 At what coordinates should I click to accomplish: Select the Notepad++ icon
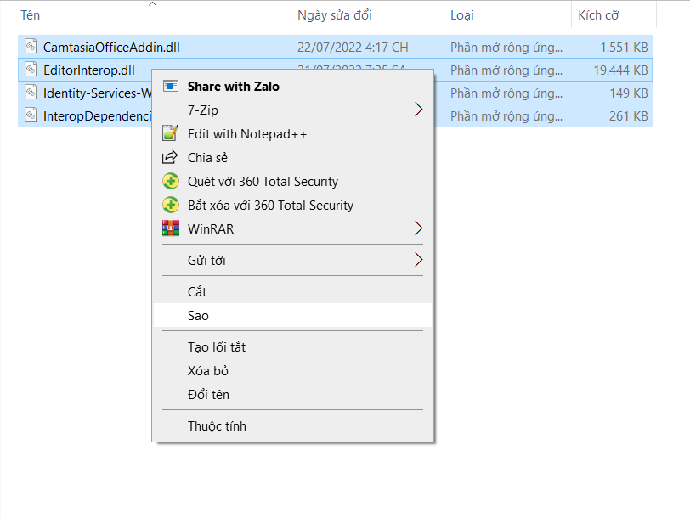169,133
